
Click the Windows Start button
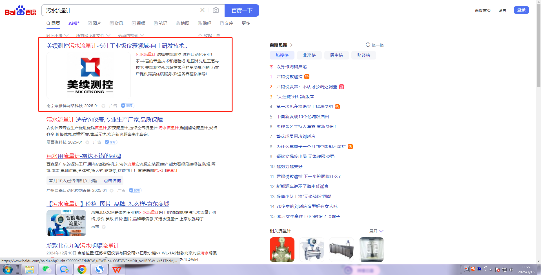click(x=8, y=270)
